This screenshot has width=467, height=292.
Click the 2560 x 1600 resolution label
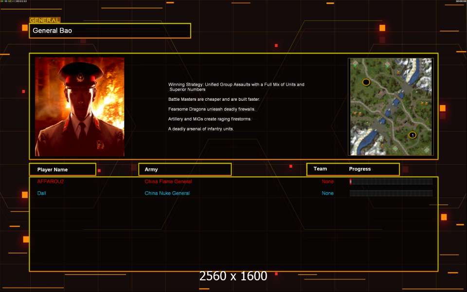(233, 276)
